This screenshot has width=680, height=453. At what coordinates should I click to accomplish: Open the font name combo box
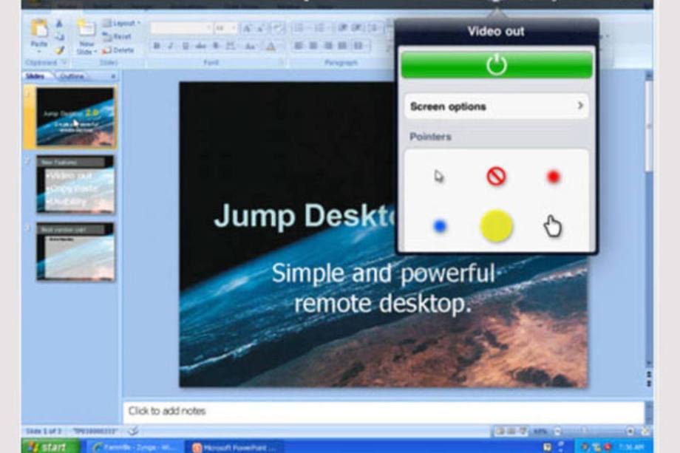point(181,28)
